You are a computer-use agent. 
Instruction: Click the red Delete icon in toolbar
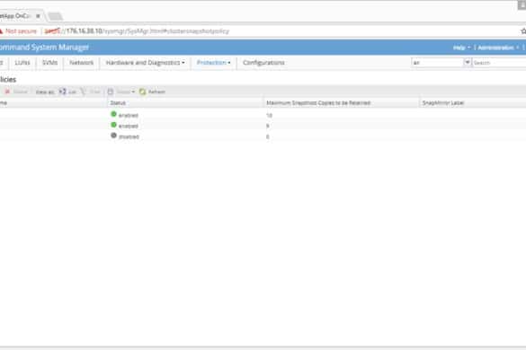pos(7,92)
